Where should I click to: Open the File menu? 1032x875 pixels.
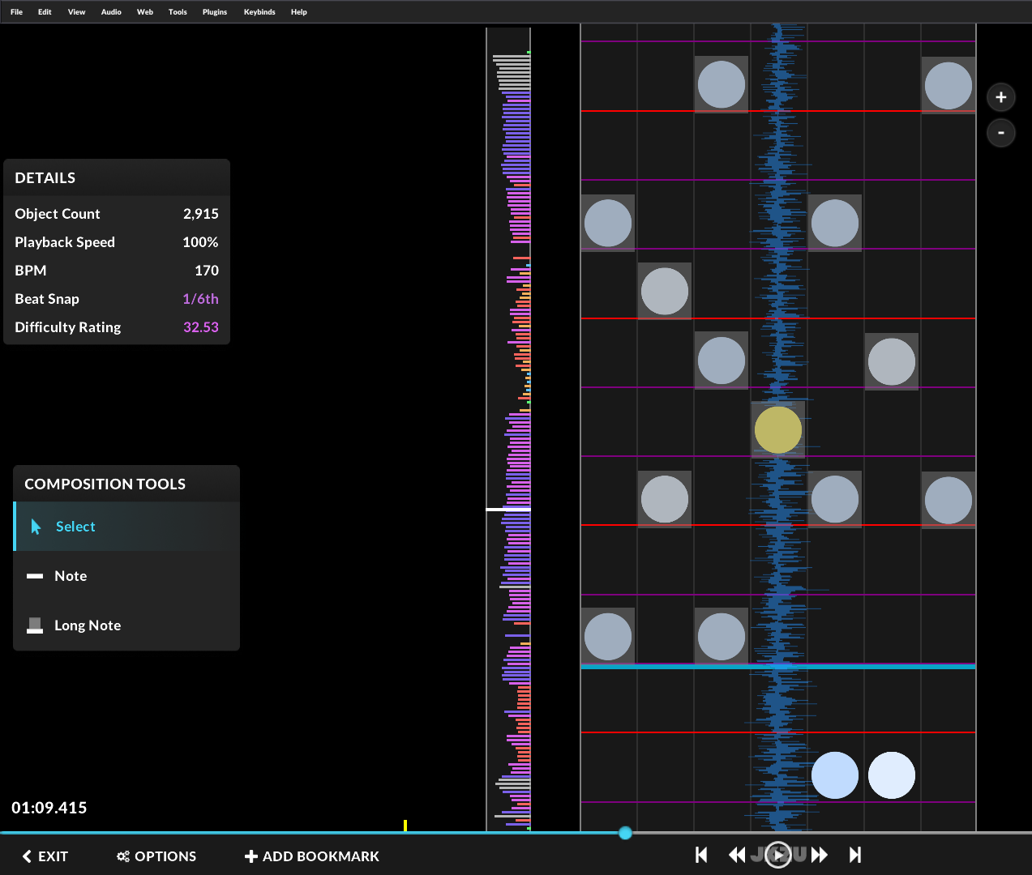[16, 12]
